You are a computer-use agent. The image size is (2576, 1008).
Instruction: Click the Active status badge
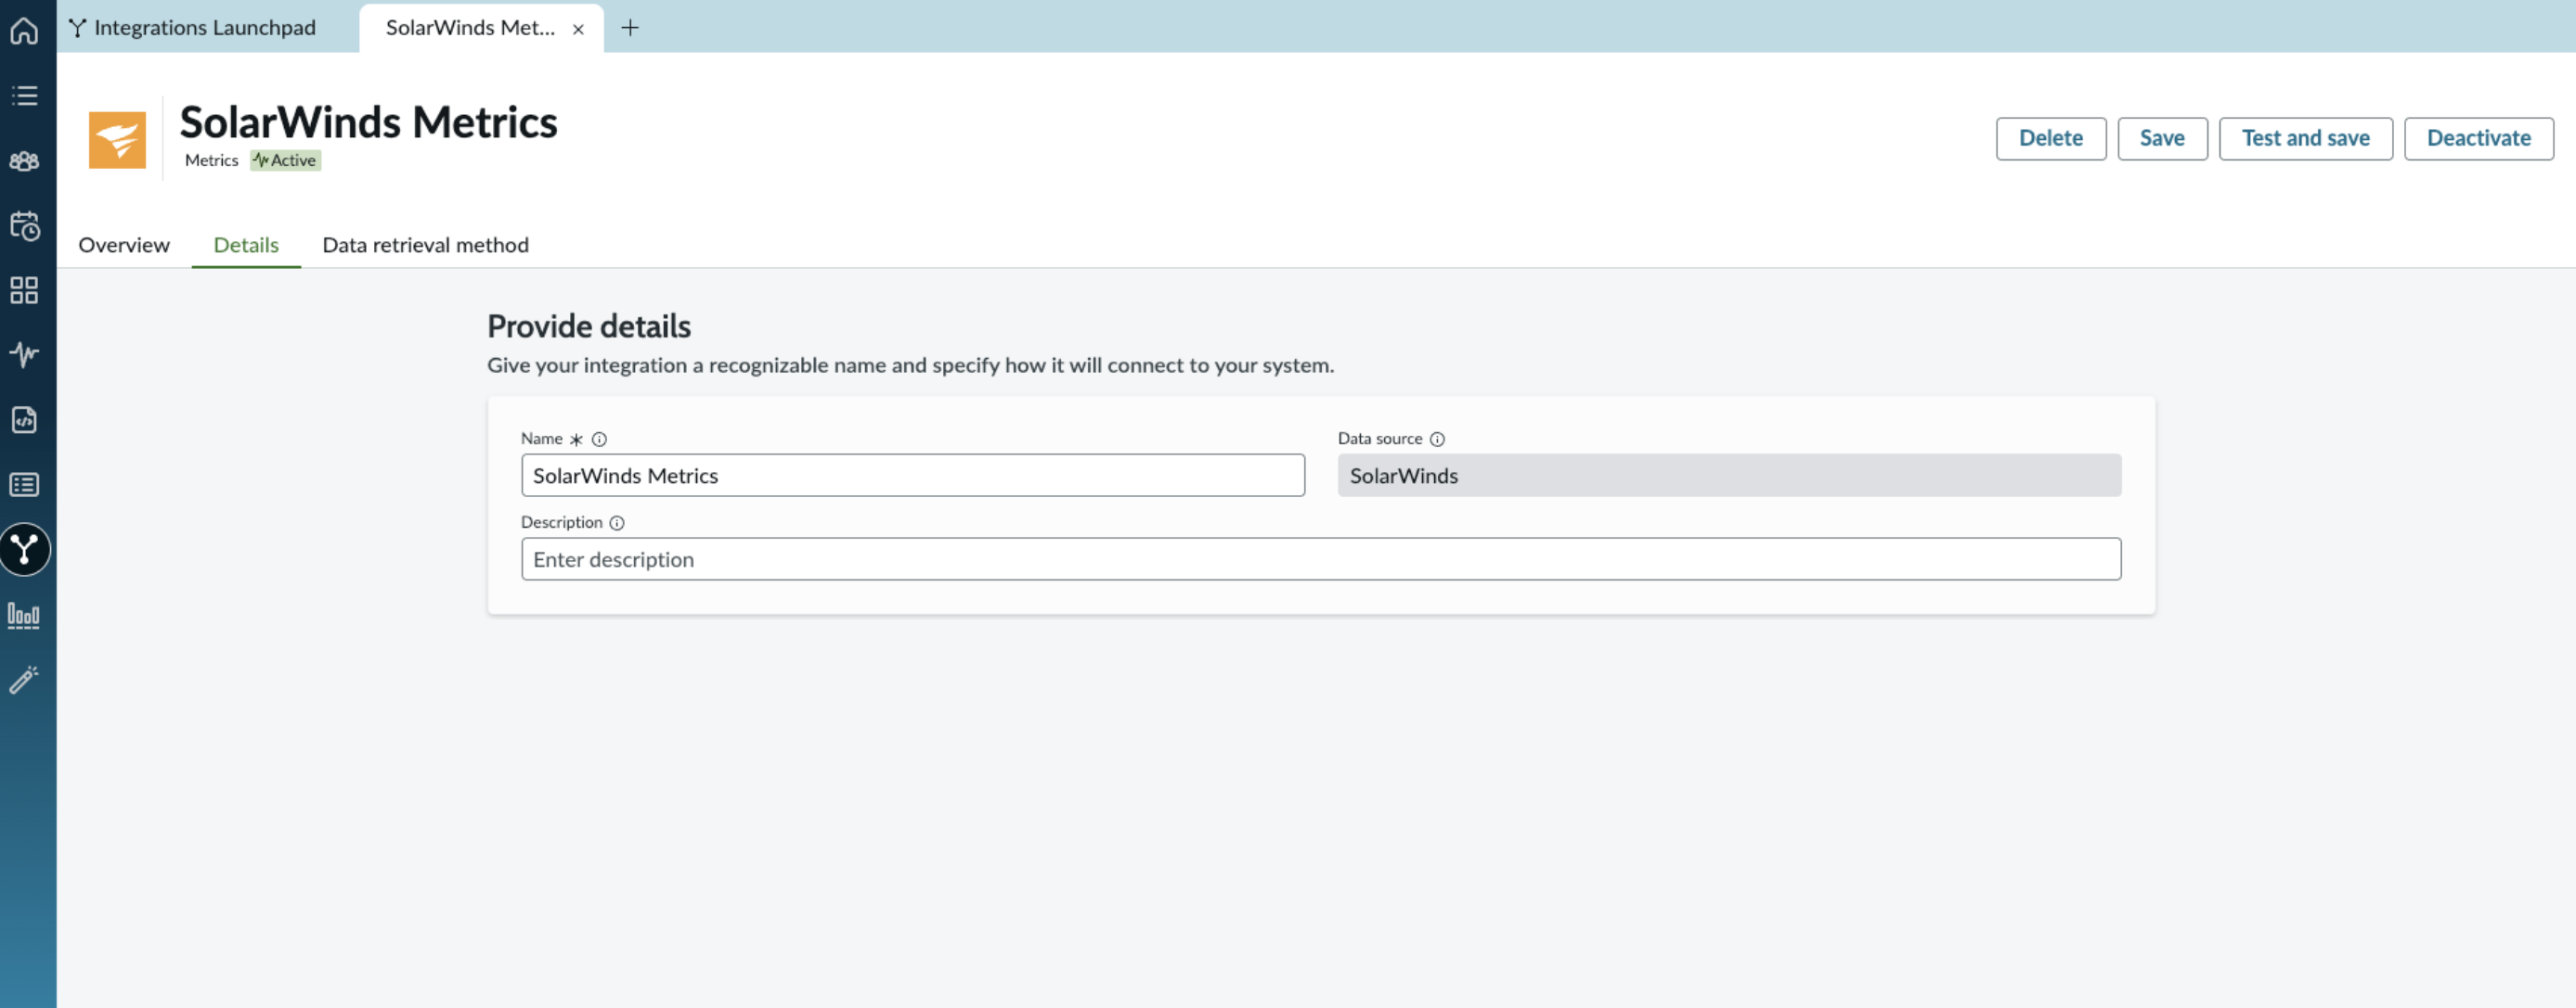pyautogui.click(x=285, y=159)
